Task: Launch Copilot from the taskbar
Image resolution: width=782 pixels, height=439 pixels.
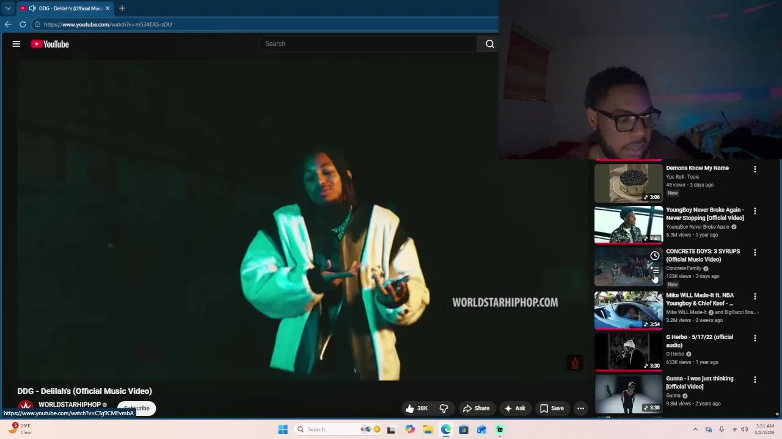Action: [x=410, y=429]
